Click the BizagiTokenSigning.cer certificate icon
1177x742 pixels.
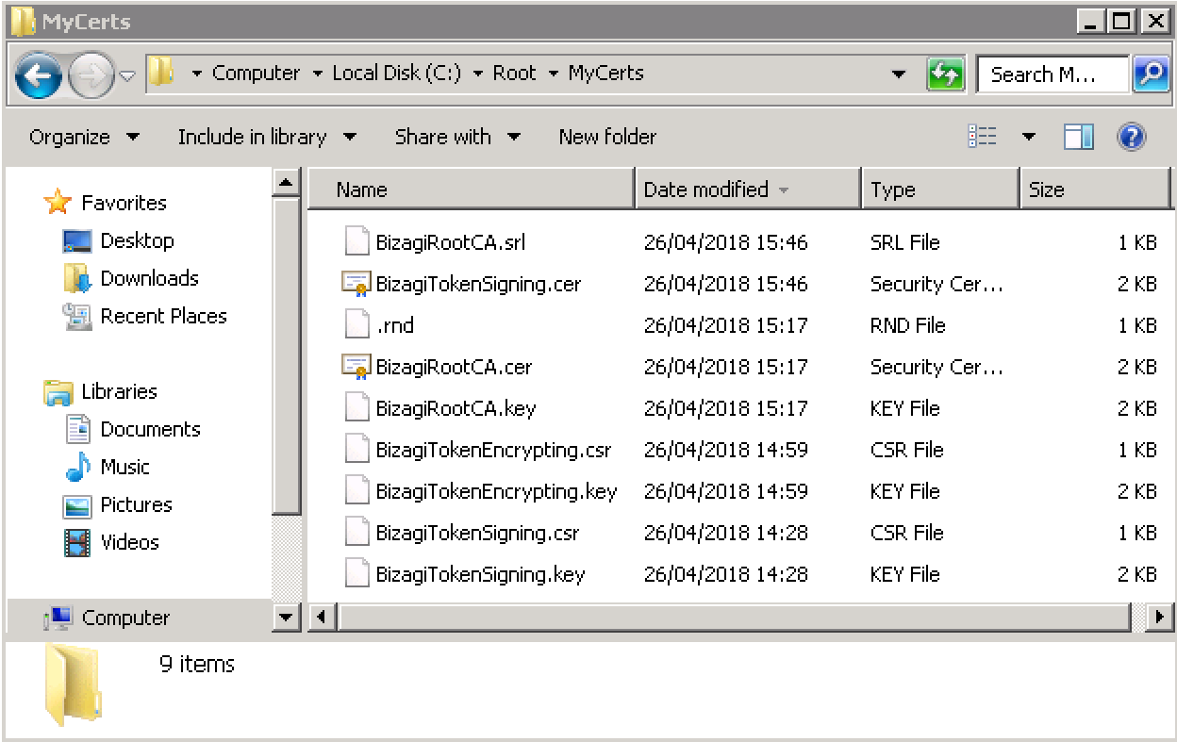coord(356,284)
